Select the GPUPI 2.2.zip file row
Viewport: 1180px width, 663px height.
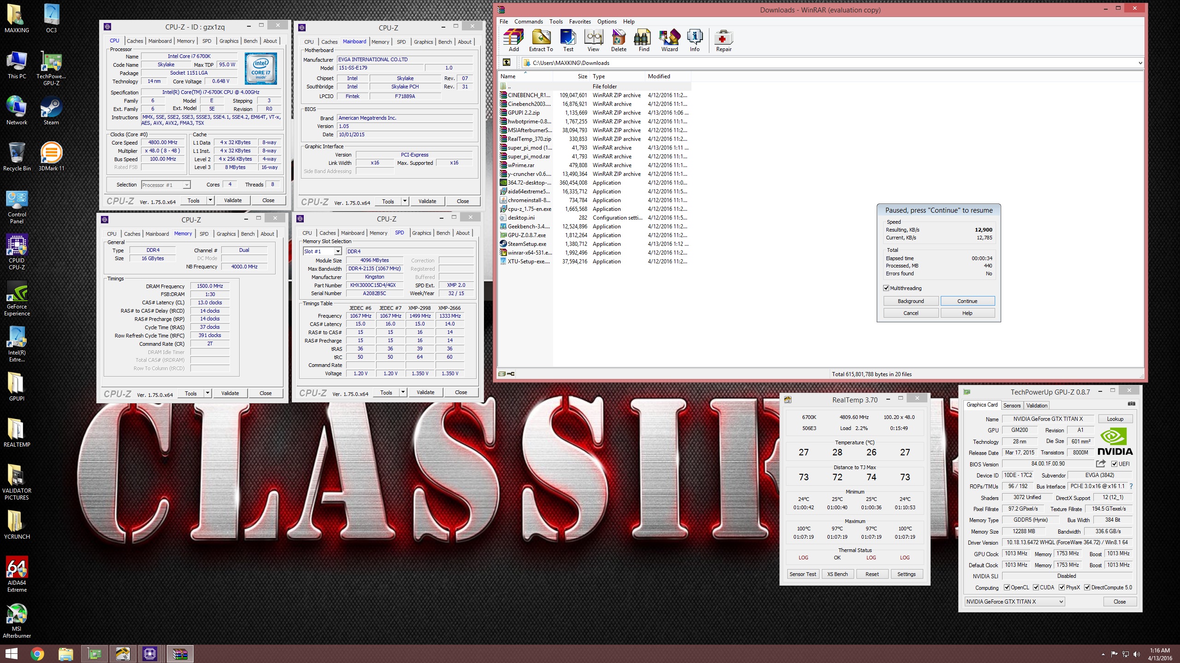click(x=594, y=113)
